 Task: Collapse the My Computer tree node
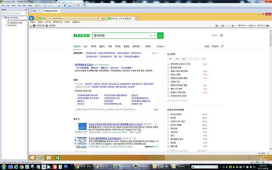3,18
